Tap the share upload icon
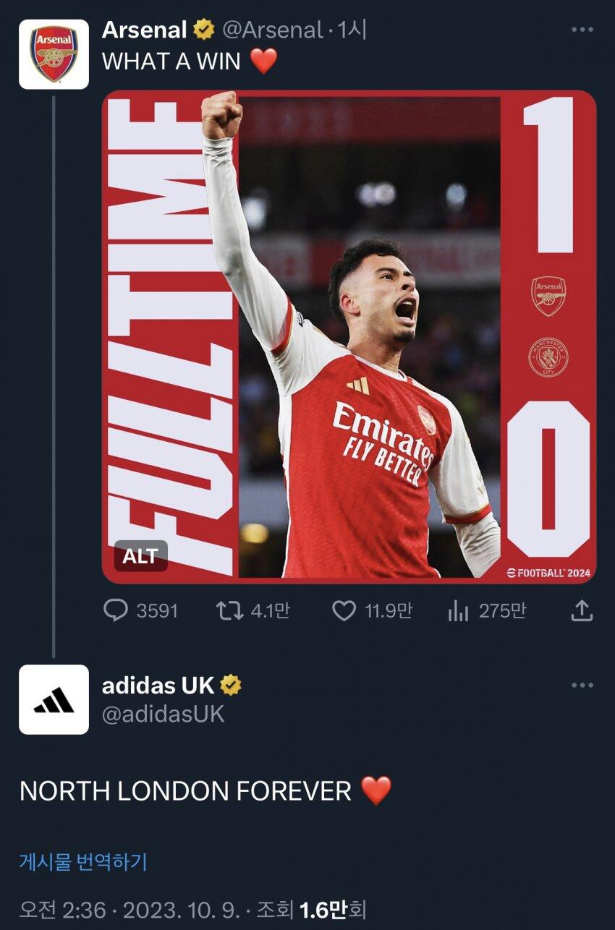 tap(582, 612)
